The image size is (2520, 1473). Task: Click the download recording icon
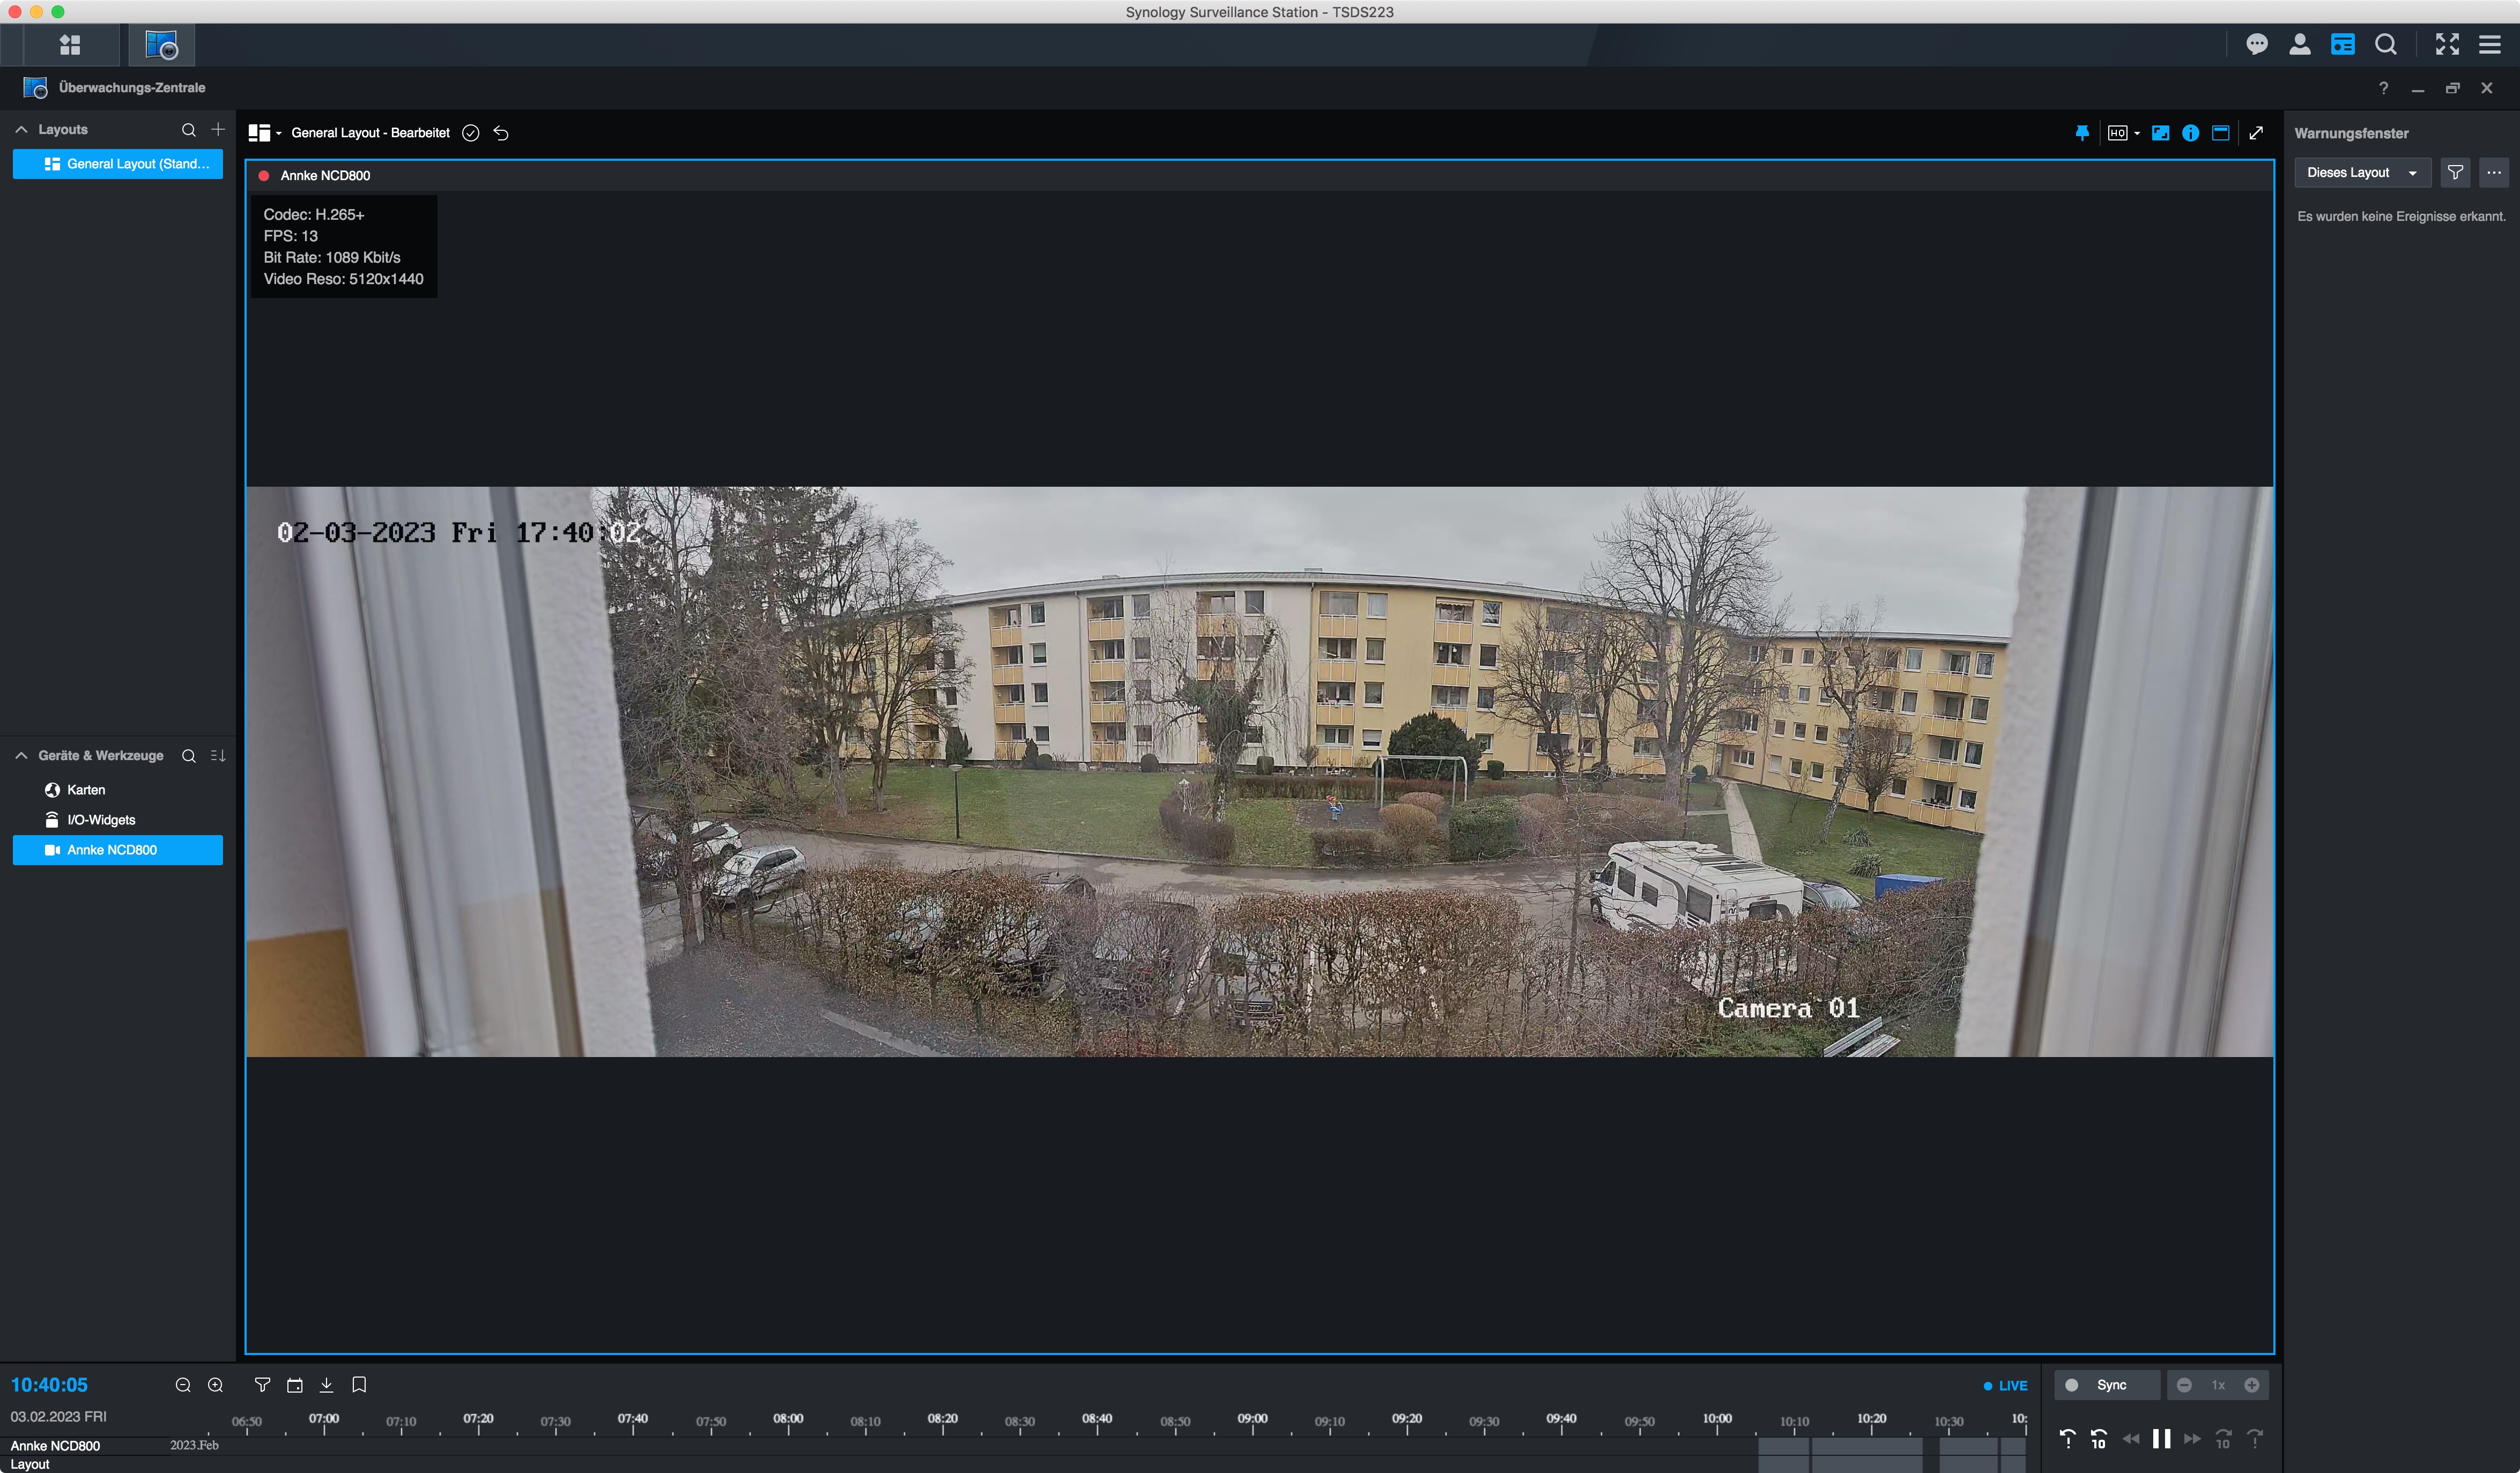(326, 1385)
